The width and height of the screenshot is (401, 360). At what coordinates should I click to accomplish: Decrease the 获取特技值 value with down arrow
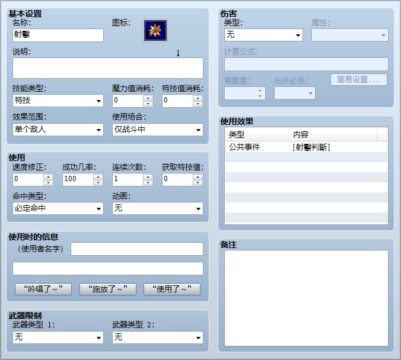click(x=198, y=182)
